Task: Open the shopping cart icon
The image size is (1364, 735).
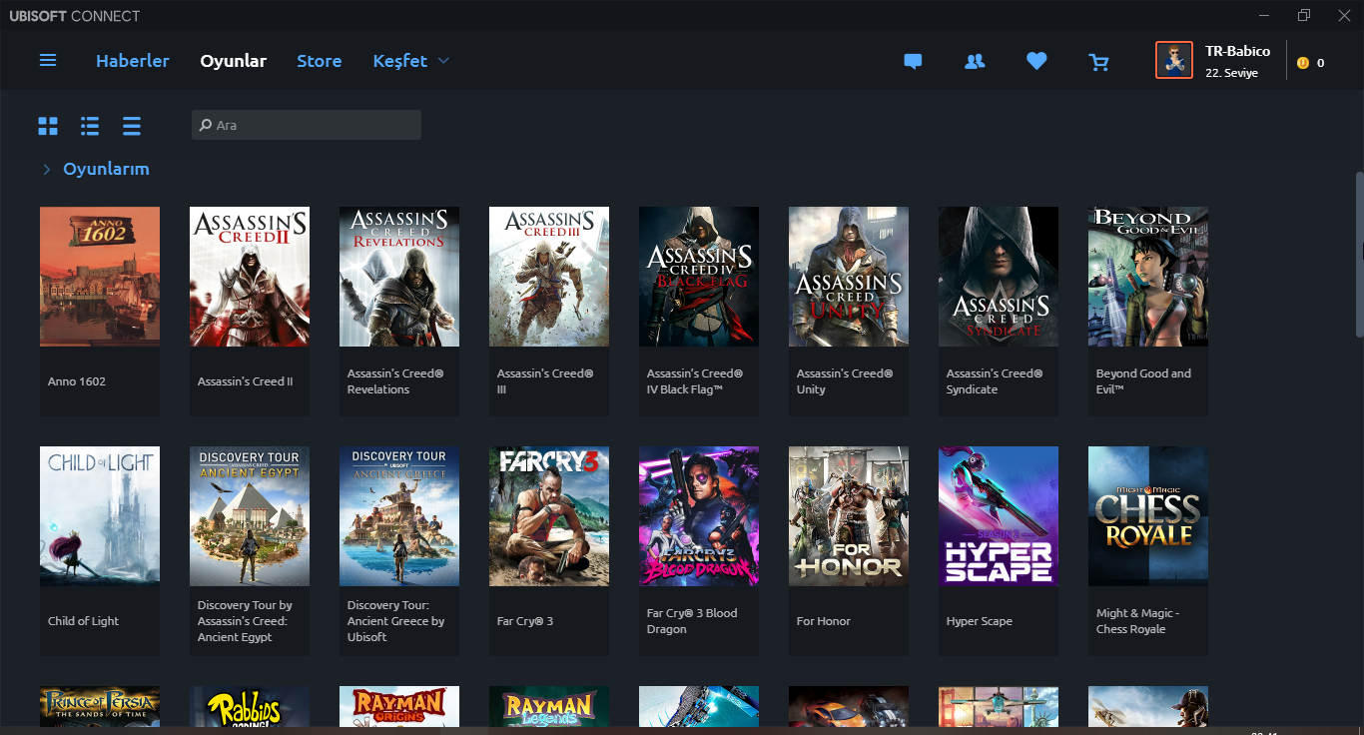Action: tap(1098, 62)
